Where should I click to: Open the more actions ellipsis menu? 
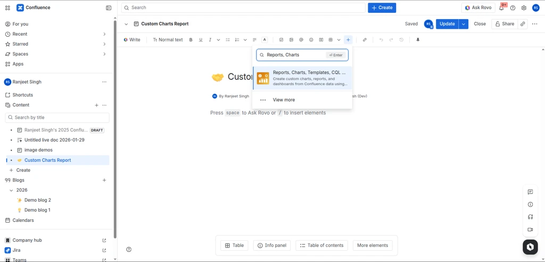(534, 24)
